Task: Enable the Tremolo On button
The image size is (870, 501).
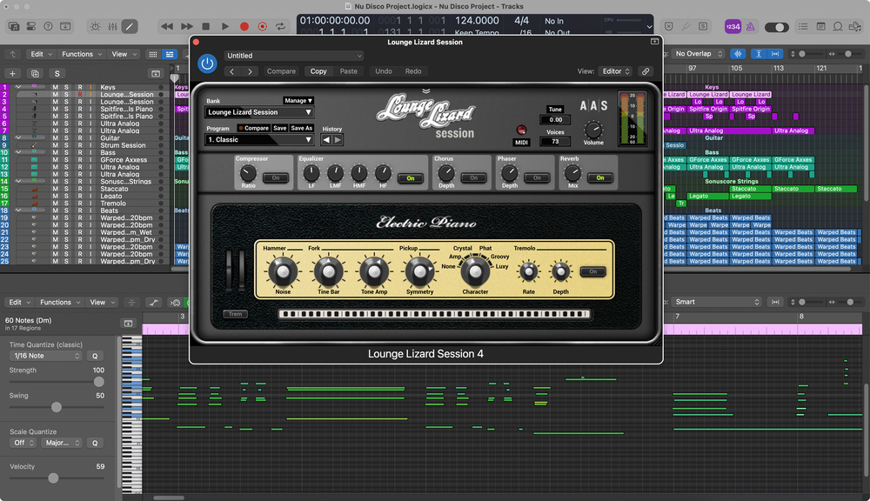Action: tap(593, 271)
